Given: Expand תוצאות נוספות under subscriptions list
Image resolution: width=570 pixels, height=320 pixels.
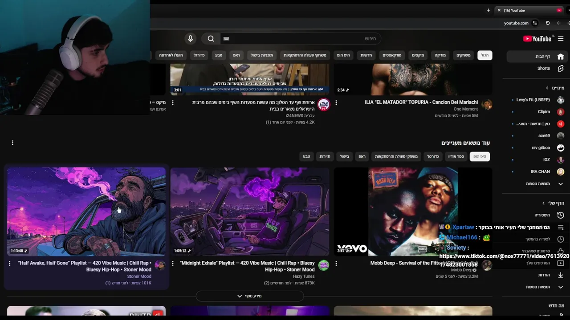Looking at the screenshot, I should click(537, 184).
